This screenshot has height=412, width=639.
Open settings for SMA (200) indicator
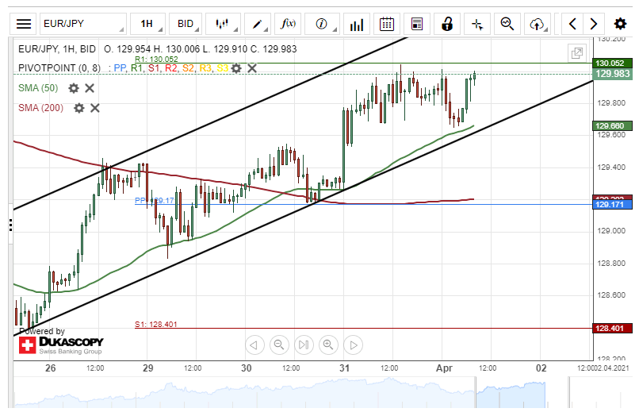coord(78,108)
